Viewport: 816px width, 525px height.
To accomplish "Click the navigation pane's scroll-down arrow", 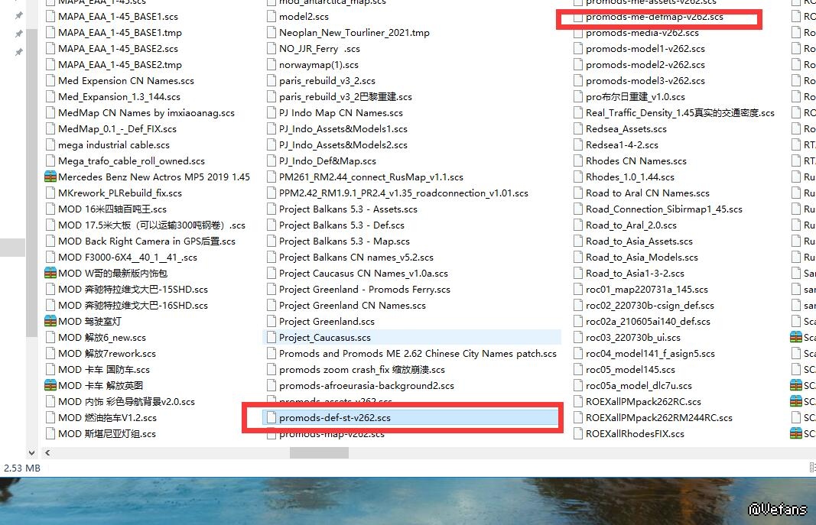I will (31, 452).
